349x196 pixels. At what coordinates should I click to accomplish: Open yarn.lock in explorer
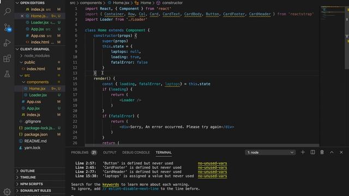coord(40,148)
